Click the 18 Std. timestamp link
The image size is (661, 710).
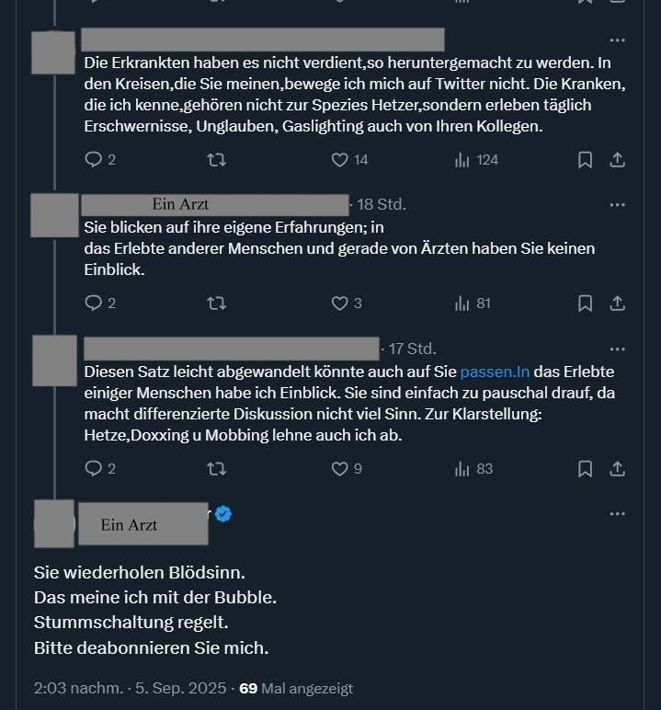(x=382, y=204)
